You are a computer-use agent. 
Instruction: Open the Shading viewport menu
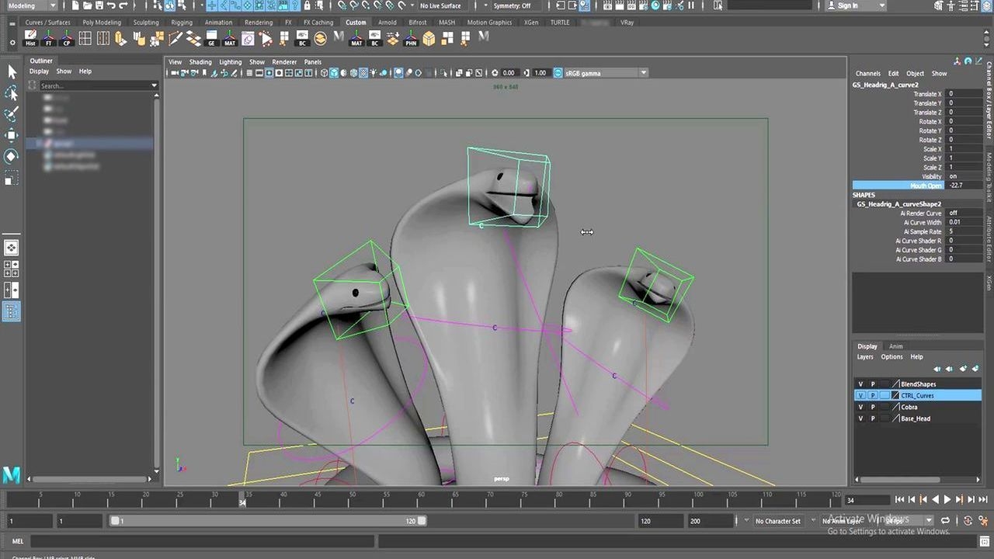tap(200, 62)
